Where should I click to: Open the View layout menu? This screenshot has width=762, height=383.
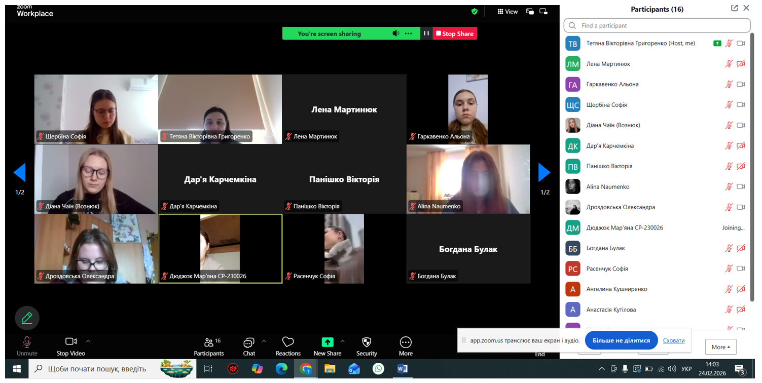[x=507, y=11]
